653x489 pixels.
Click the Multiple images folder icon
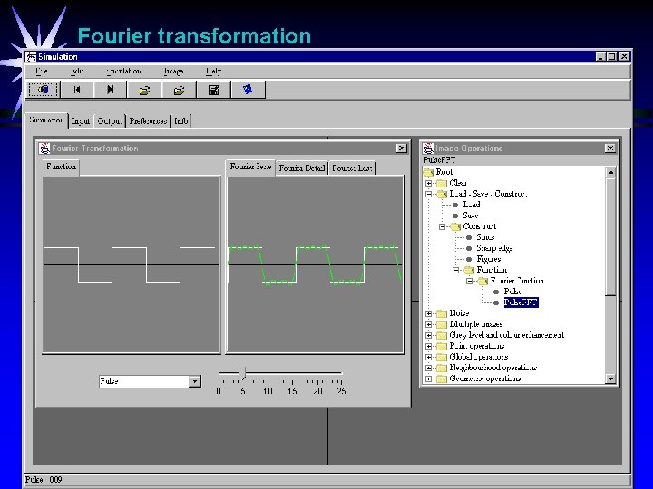(x=442, y=324)
